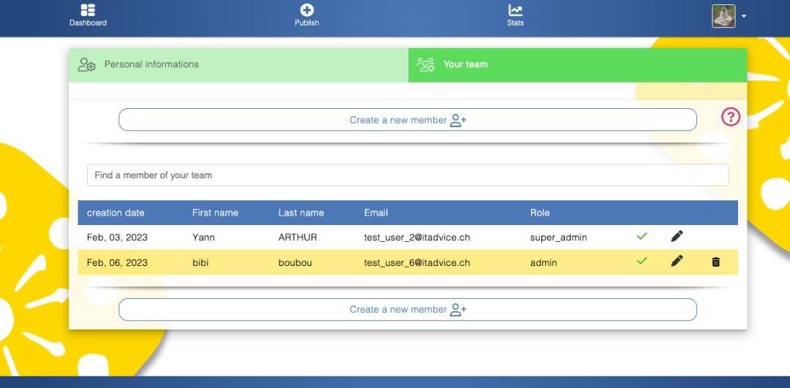The width and height of the screenshot is (790, 388).
Task: Open the user avatar menu
Action: tap(723, 16)
